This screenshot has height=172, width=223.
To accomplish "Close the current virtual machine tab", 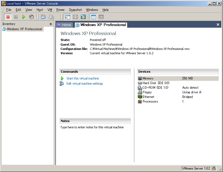I will (x=218, y=25).
